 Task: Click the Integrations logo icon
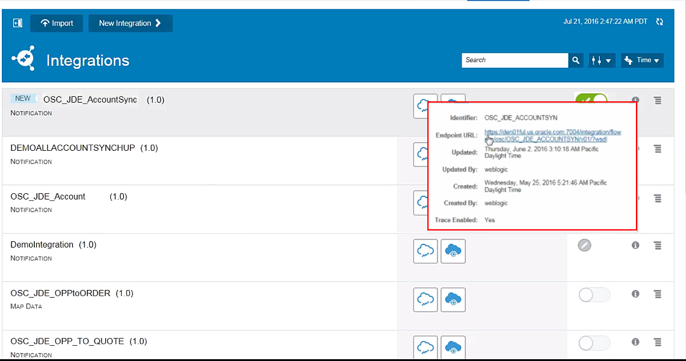[23, 58]
